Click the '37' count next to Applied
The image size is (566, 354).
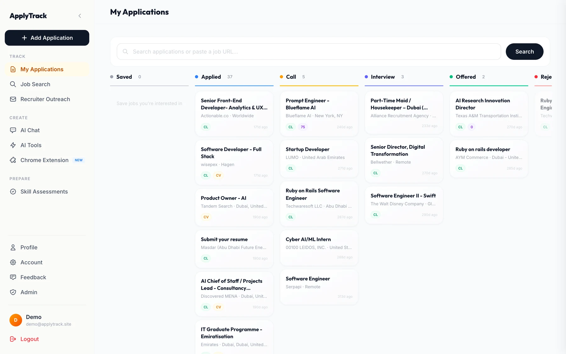[x=230, y=77]
